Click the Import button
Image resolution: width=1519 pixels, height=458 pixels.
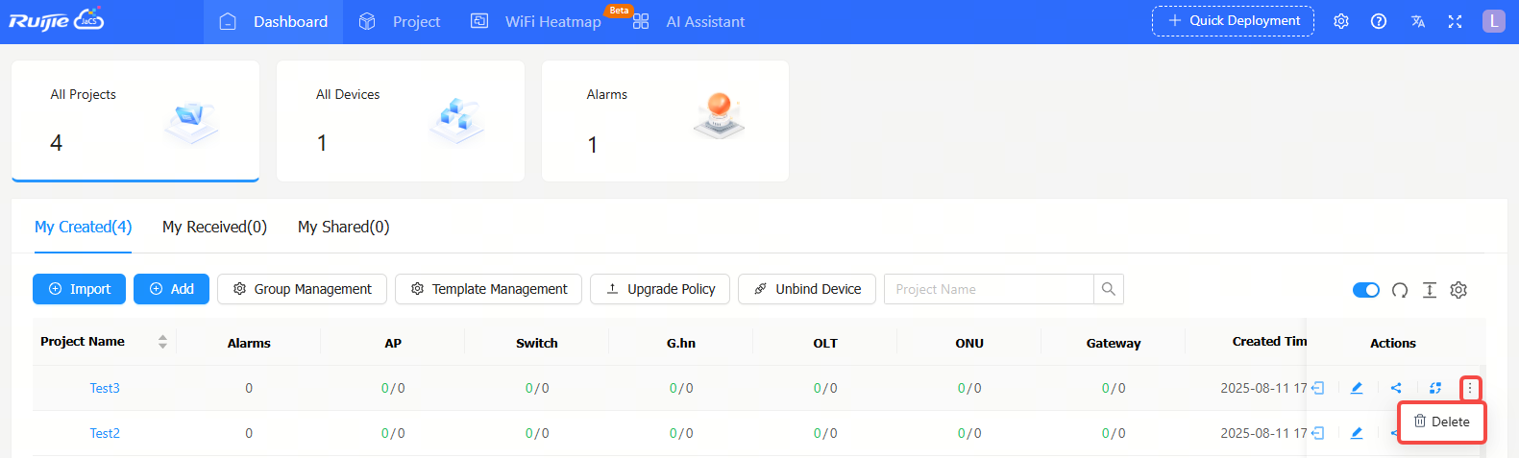(x=80, y=289)
